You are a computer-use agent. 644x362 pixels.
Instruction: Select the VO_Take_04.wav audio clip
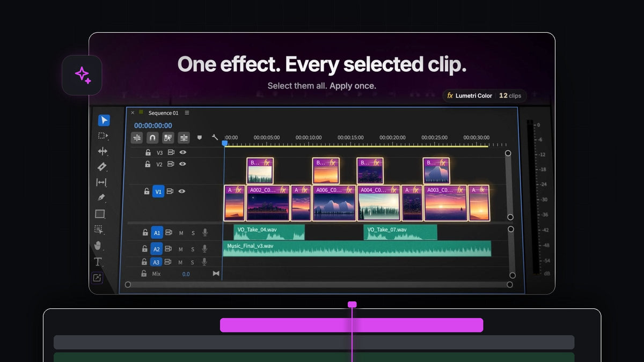[269, 232]
